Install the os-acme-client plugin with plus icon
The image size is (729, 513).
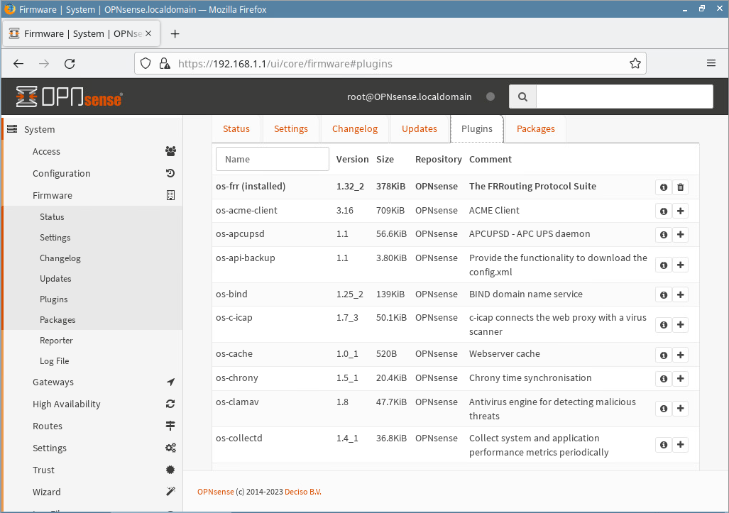680,211
